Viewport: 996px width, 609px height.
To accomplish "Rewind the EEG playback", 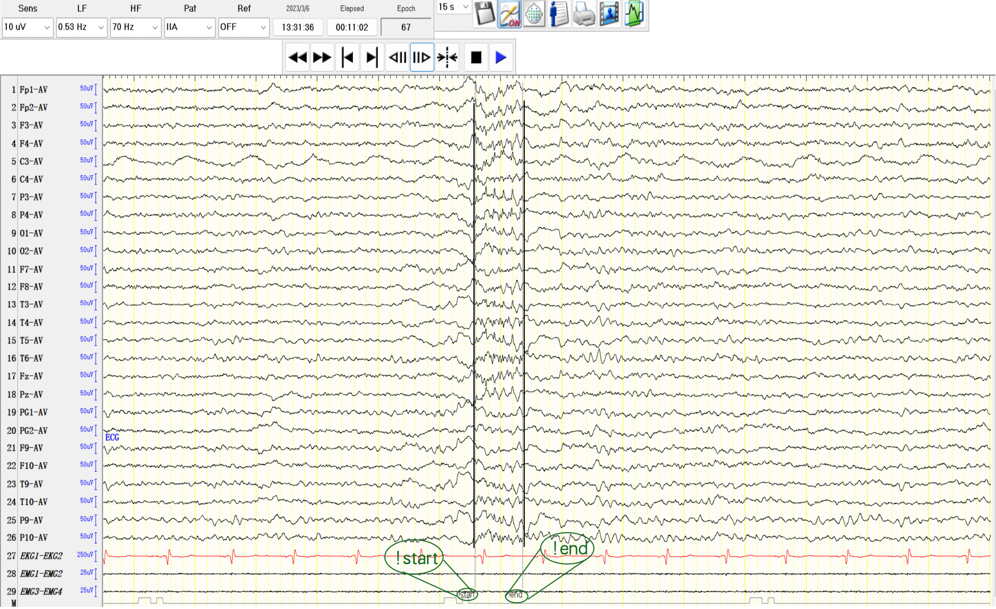I will (x=296, y=57).
